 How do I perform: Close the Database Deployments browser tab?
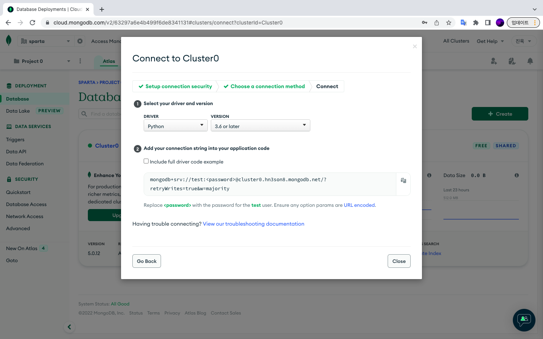(x=87, y=9)
